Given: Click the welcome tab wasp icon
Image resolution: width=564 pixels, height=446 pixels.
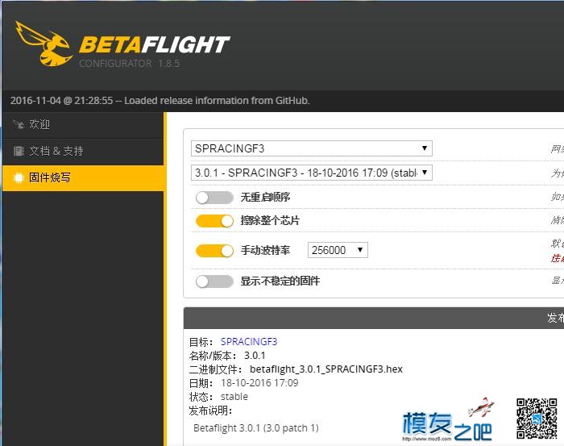Looking at the screenshot, I should [x=19, y=124].
